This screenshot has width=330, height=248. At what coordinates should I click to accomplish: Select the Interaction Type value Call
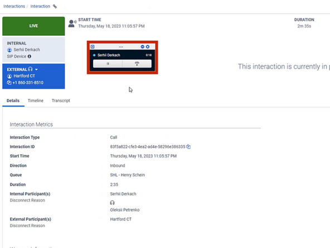pos(114,137)
